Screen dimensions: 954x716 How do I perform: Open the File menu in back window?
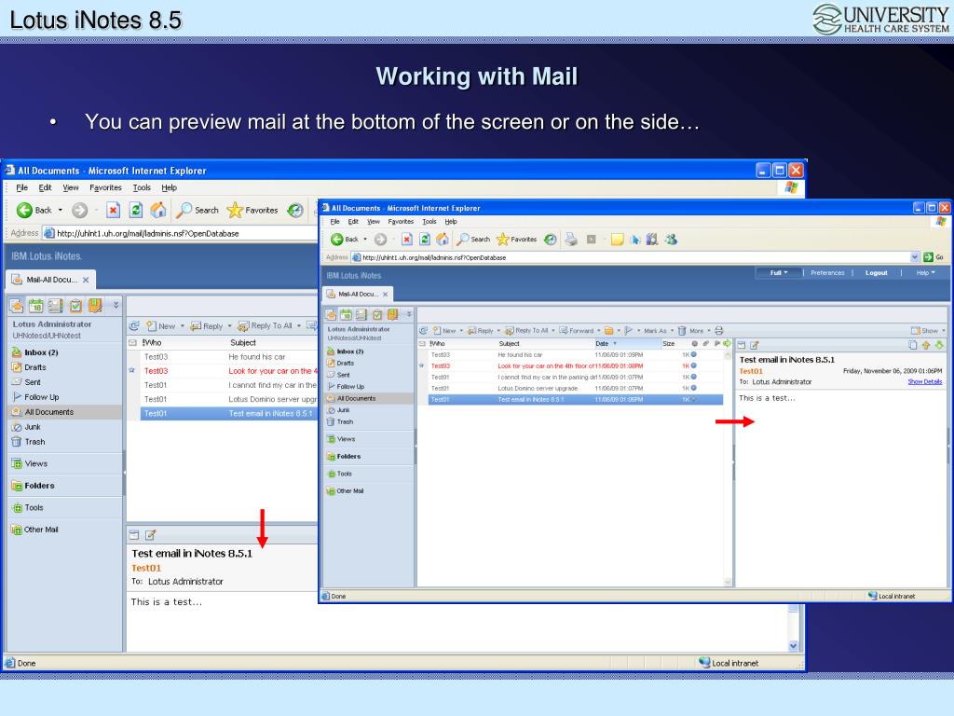pyautogui.click(x=22, y=187)
